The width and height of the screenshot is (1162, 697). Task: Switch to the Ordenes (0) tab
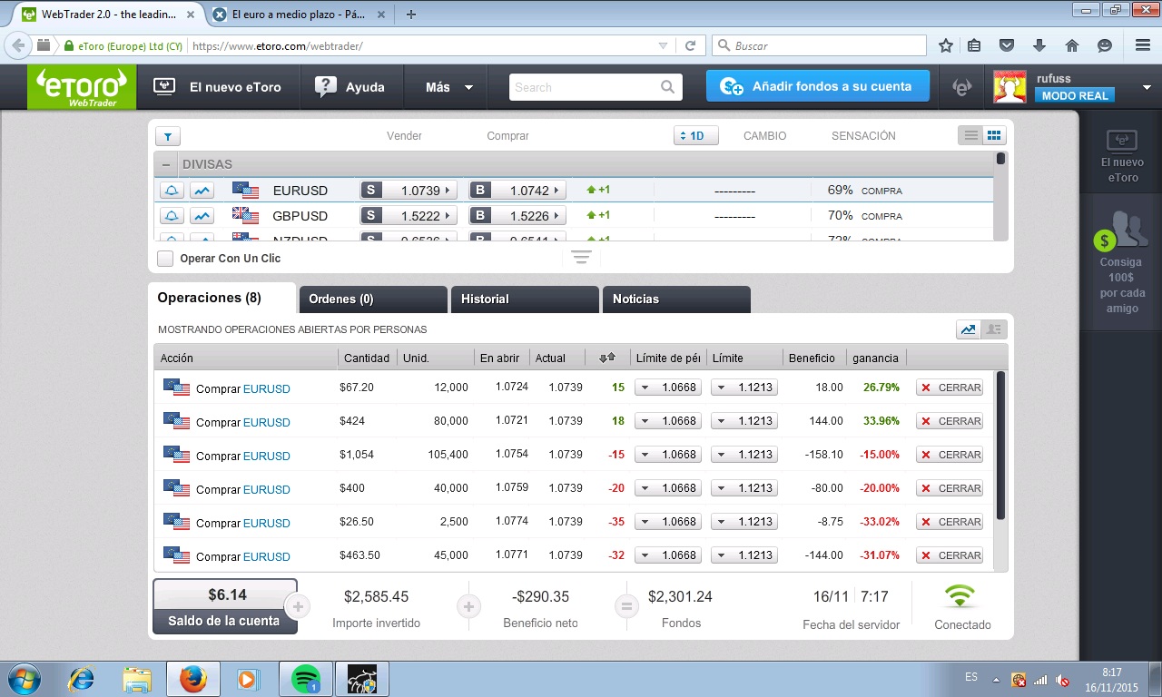(x=373, y=299)
